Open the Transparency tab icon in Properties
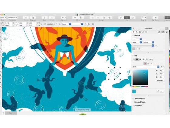Screen dimensions: 170x128 (x=140, y=32)
